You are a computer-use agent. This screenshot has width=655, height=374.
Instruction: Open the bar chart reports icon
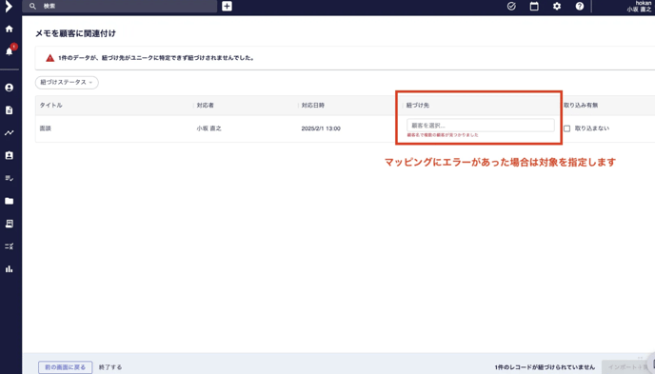point(10,269)
